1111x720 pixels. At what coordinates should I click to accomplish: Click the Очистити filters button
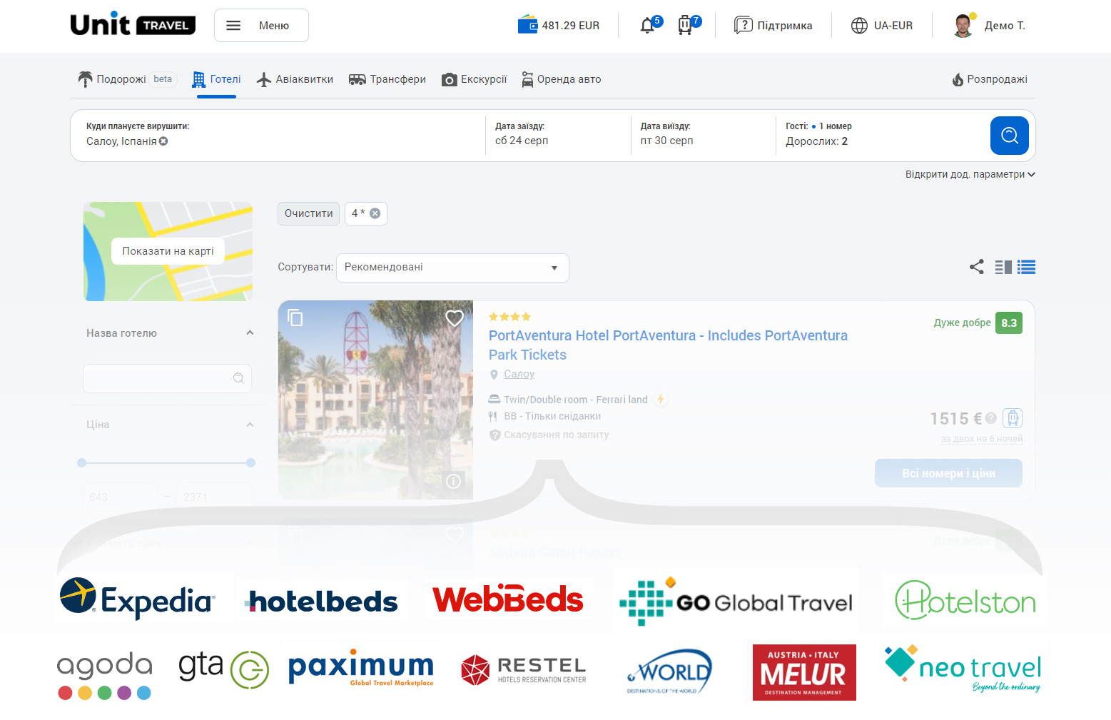coord(308,213)
